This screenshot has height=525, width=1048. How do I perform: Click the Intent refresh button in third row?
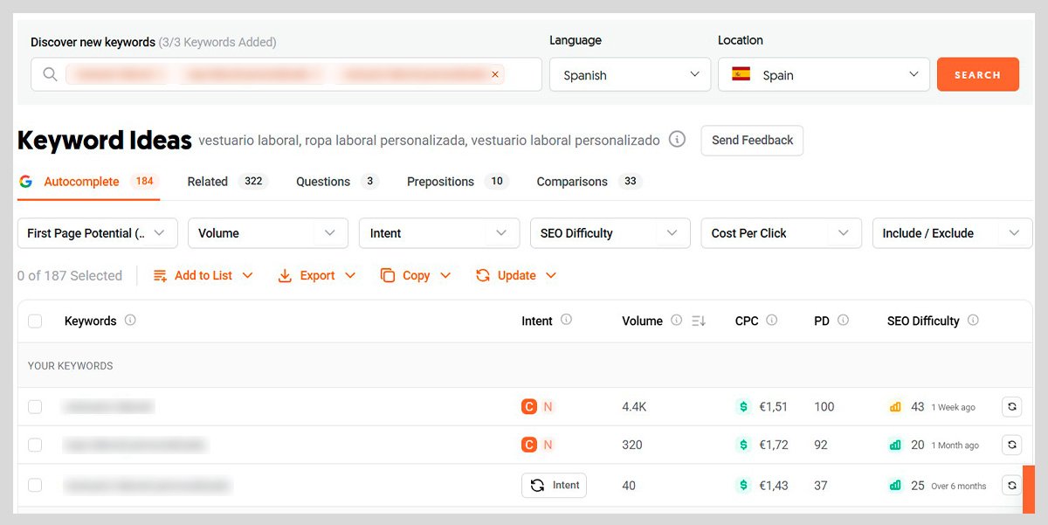(x=554, y=485)
